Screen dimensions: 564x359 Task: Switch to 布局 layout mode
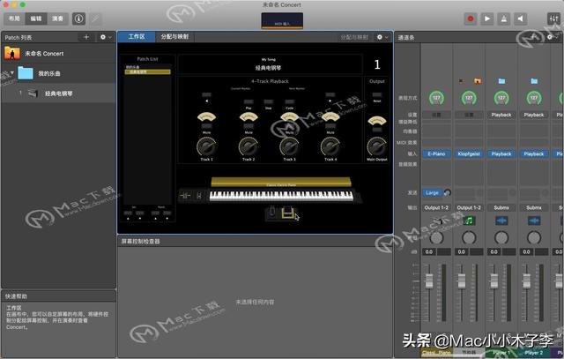(14, 19)
